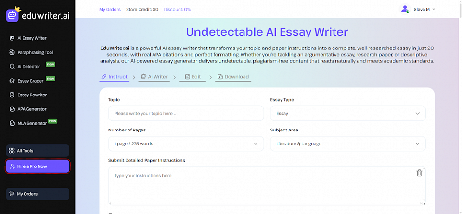Expand the Slava M account menu
Viewport: 462px width, 214px height.
click(x=423, y=9)
